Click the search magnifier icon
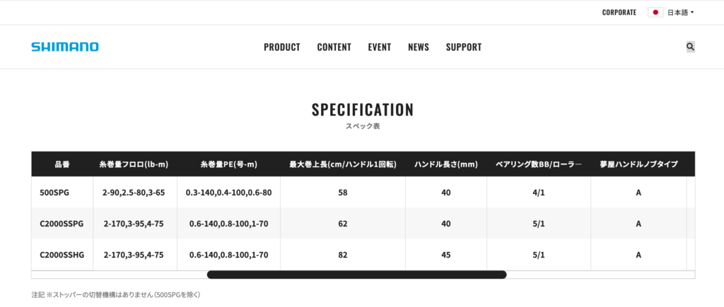 pos(690,47)
